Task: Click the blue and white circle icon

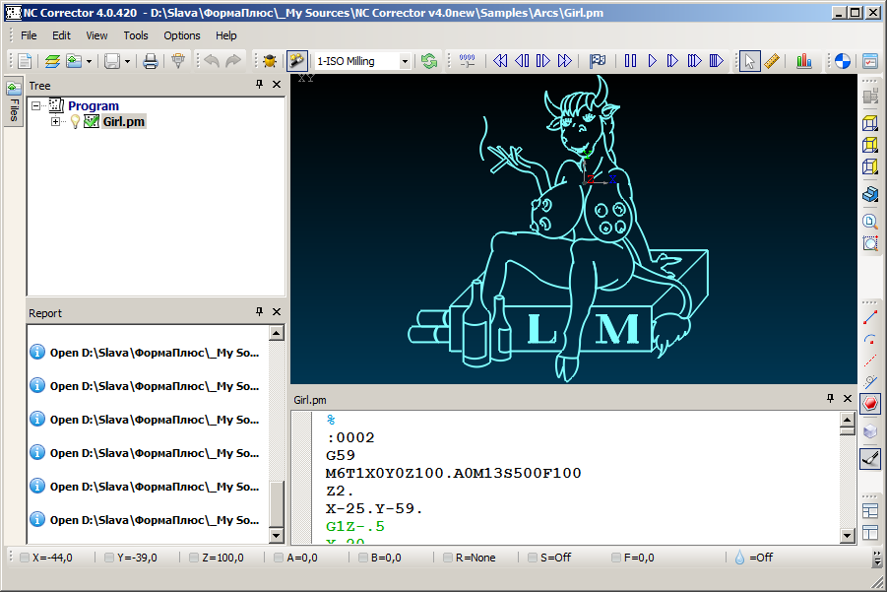Action: pos(843,60)
